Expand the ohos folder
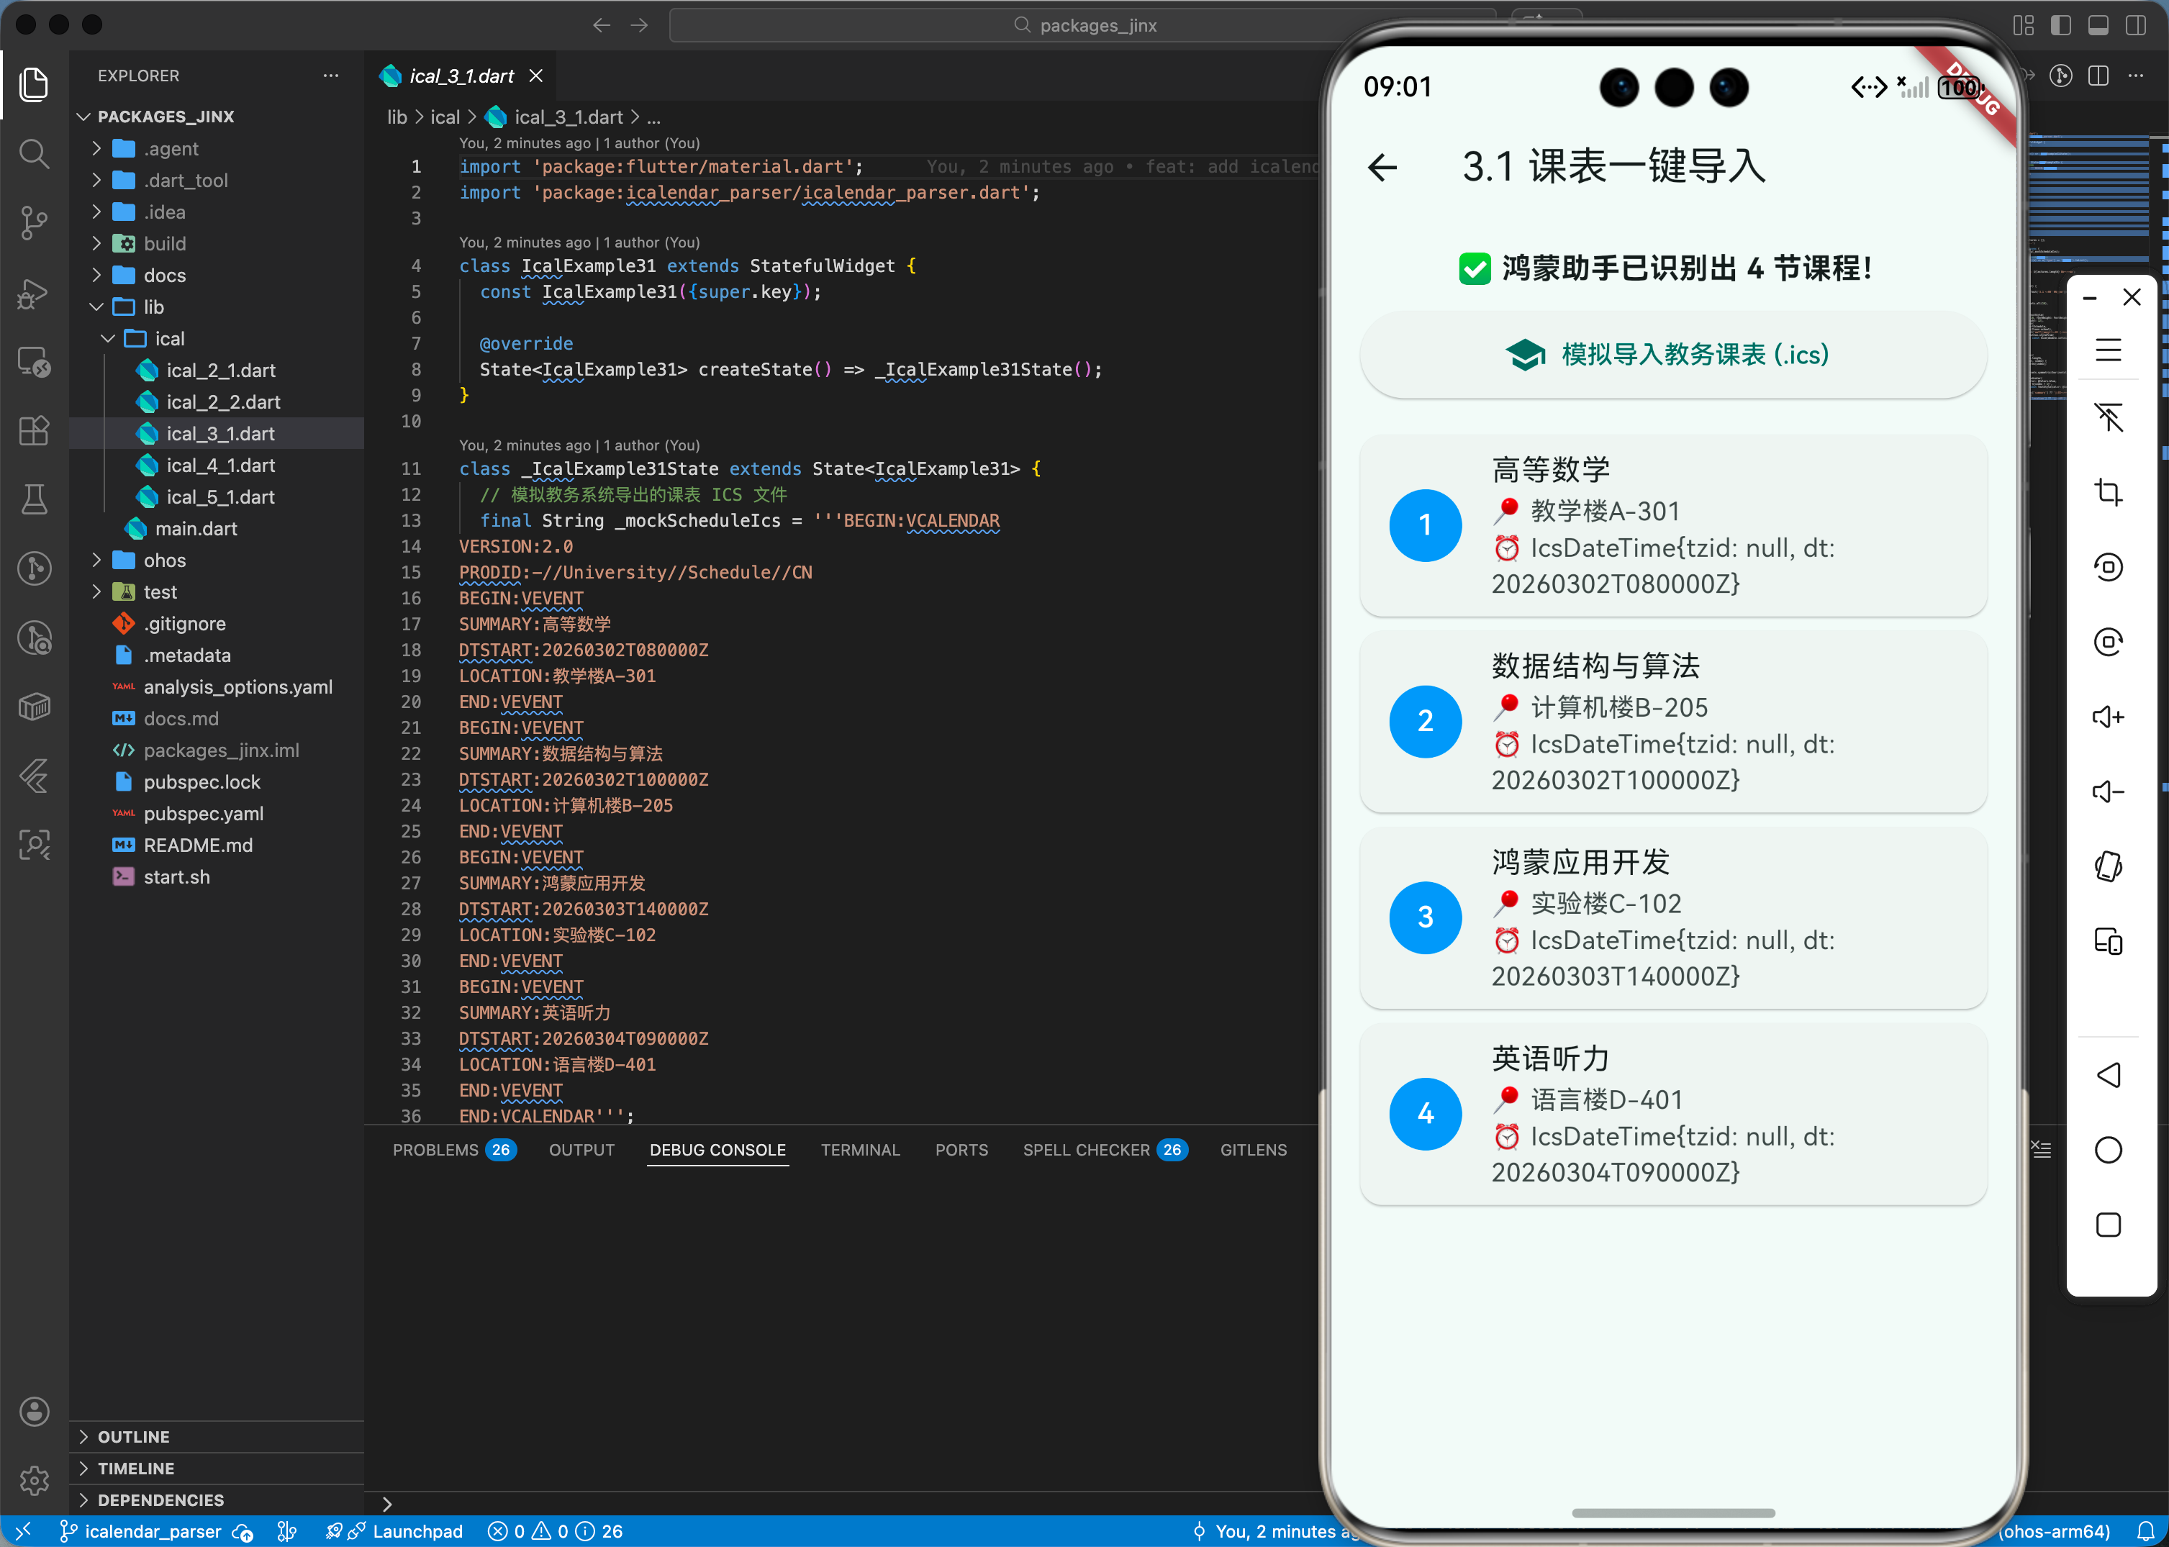2169x1547 pixels. point(164,560)
